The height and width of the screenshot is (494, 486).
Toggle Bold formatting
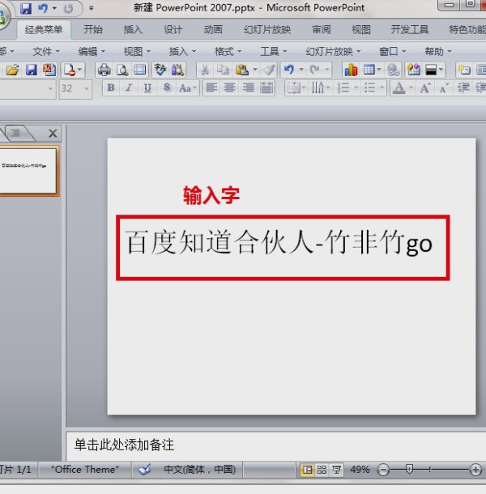click(110, 88)
